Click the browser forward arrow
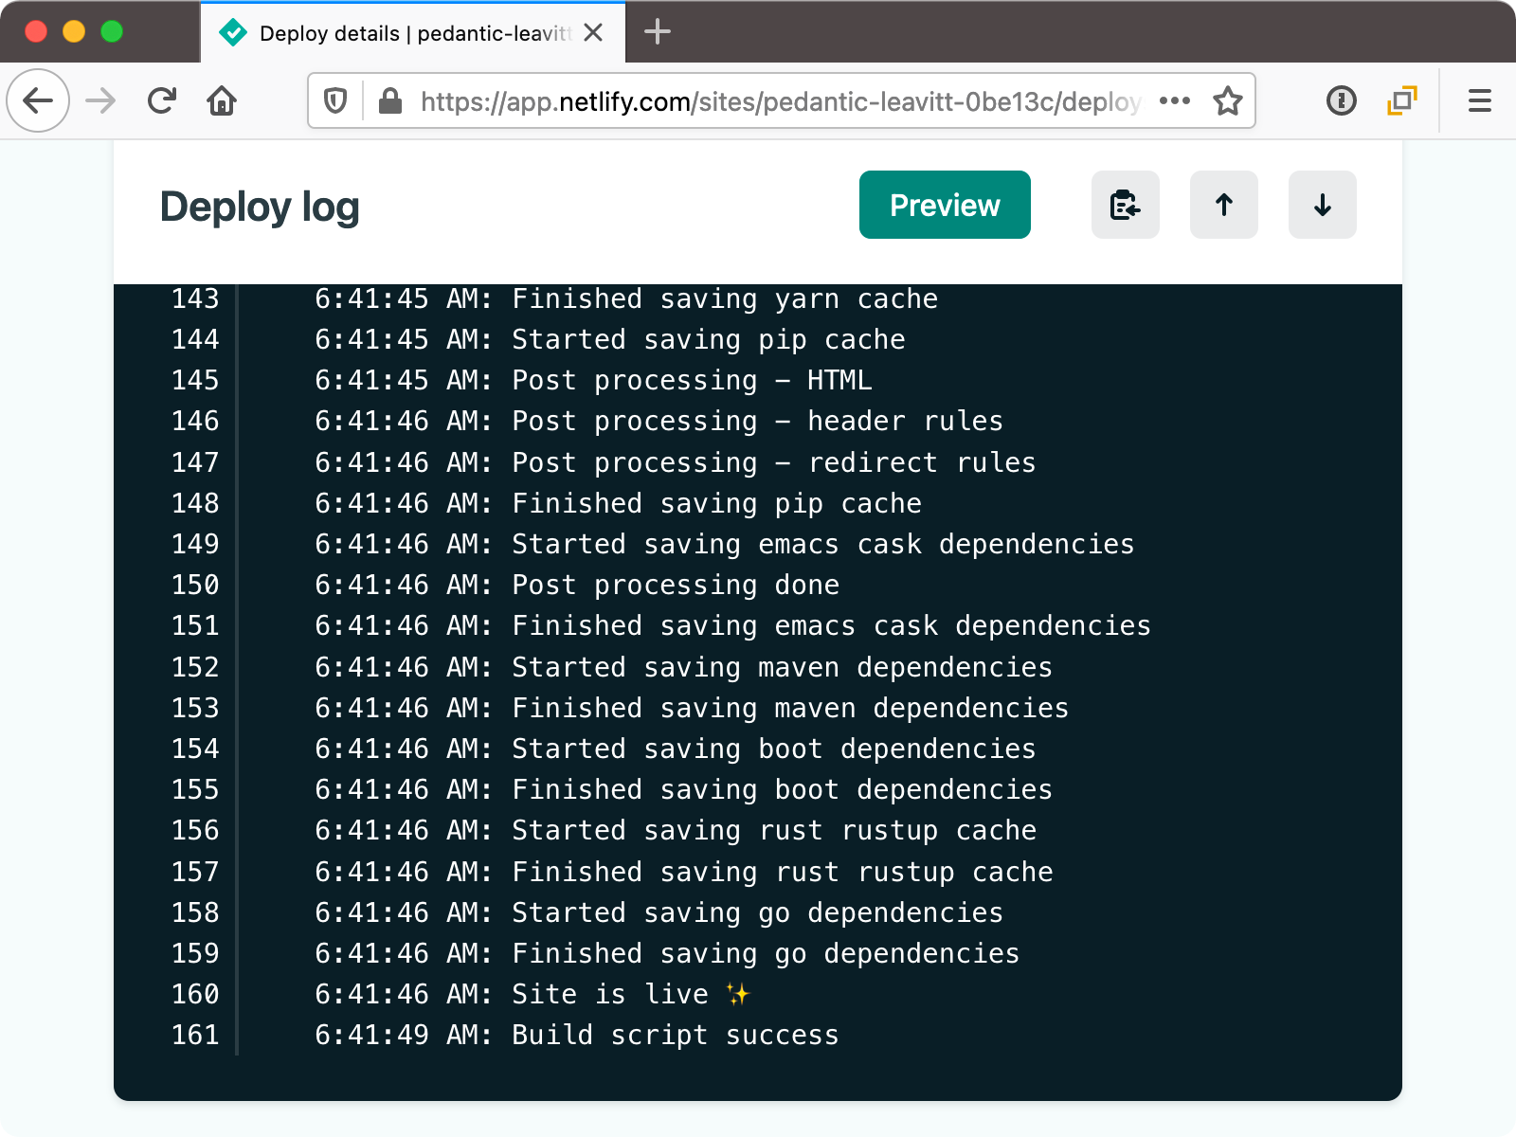1516x1137 pixels. pyautogui.click(x=100, y=100)
